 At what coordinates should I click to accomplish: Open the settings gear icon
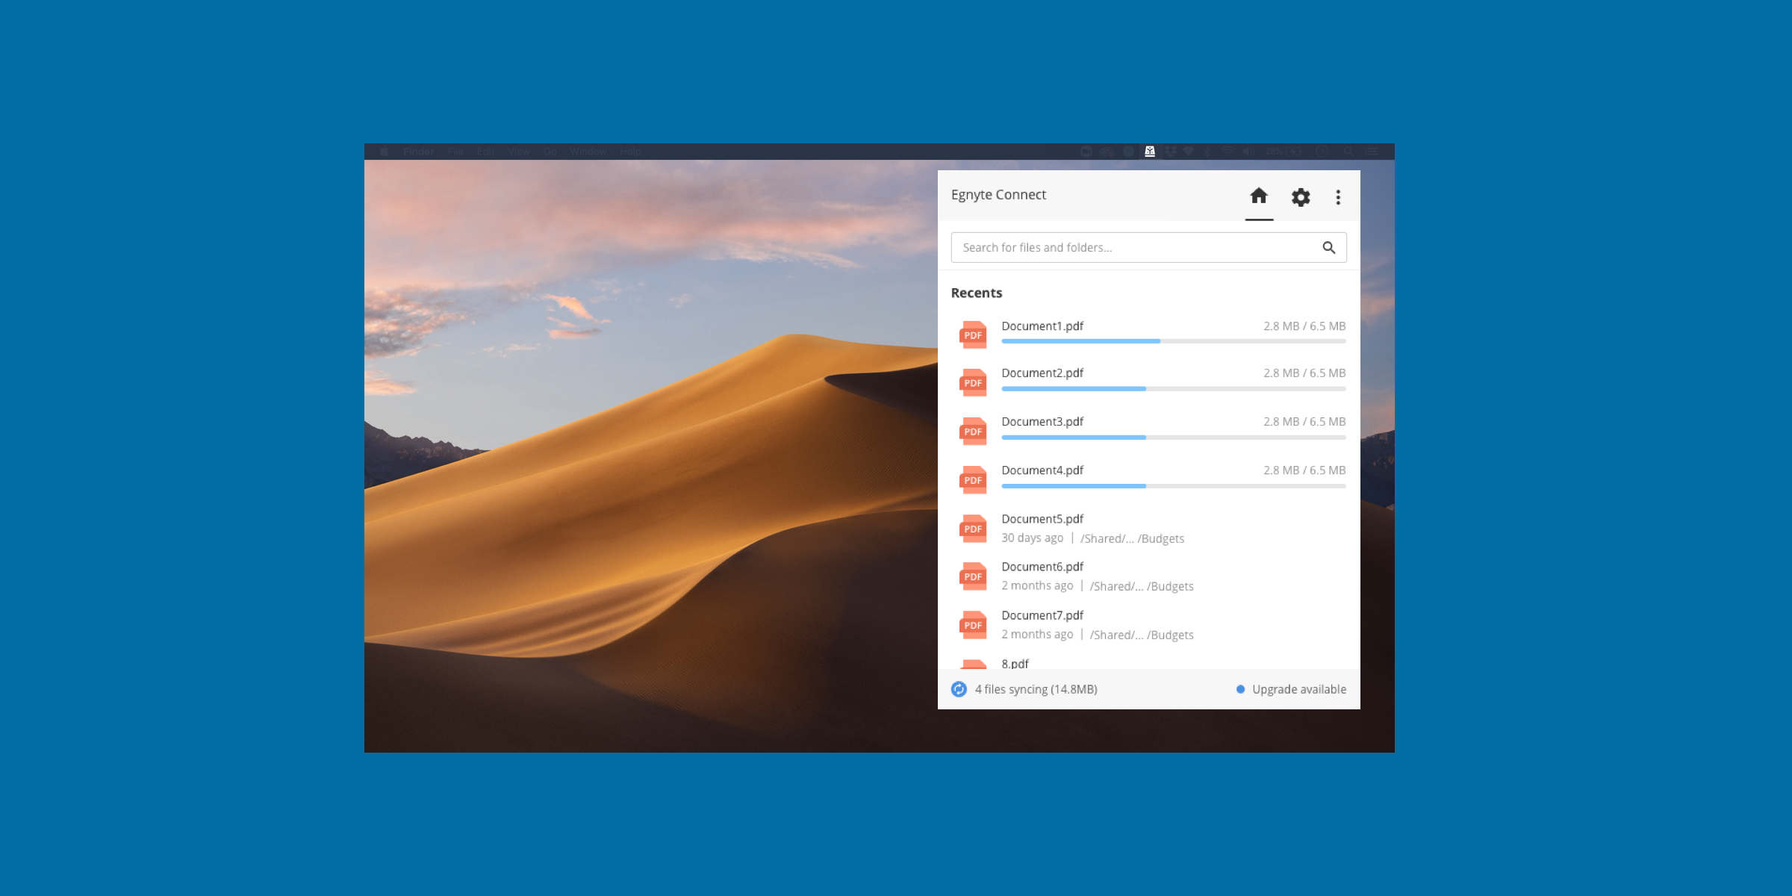[x=1301, y=197]
